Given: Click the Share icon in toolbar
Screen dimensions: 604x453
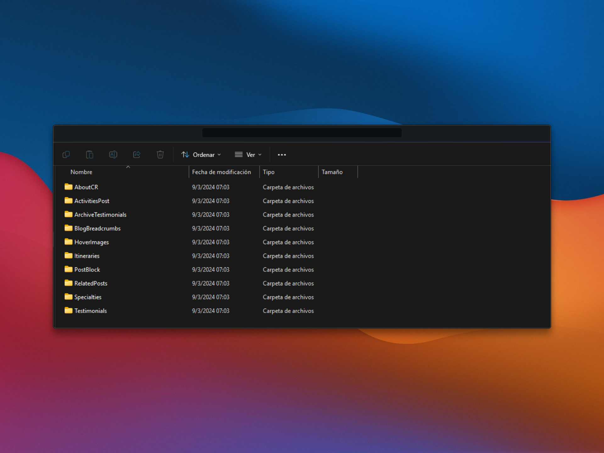Looking at the screenshot, I should click(137, 154).
